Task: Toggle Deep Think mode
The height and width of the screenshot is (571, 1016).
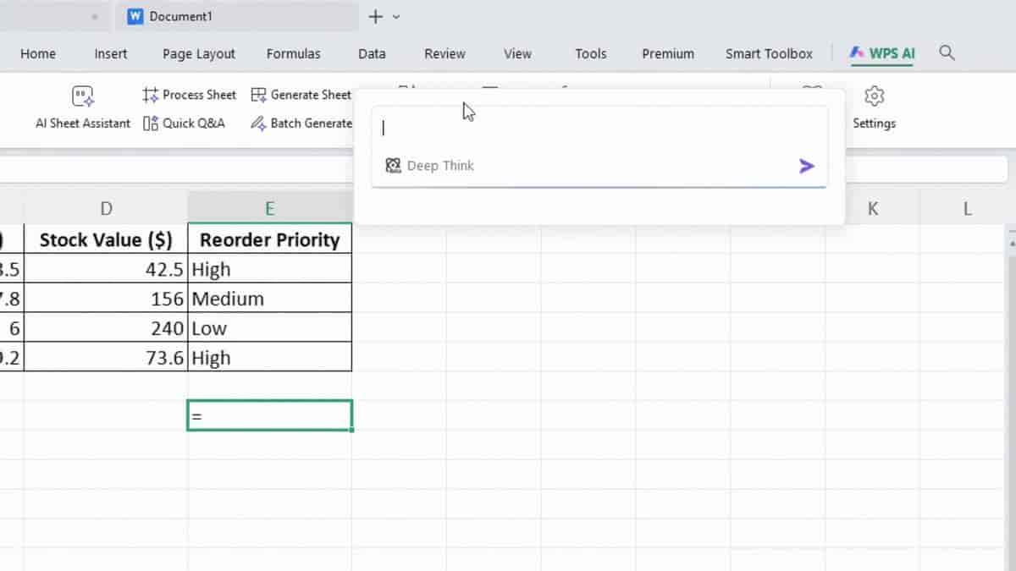Action: click(x=429, y=166)
